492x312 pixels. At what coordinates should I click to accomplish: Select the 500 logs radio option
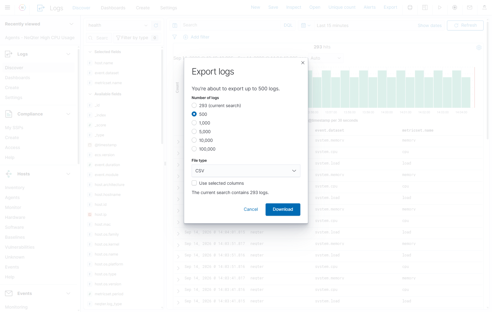[194, 114]
